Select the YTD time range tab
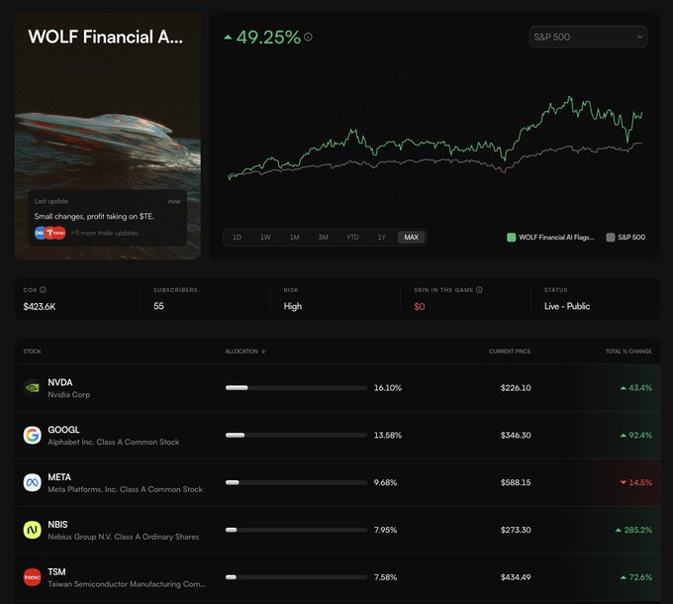This screenshot has height=604, width=673. click(352, 238)
